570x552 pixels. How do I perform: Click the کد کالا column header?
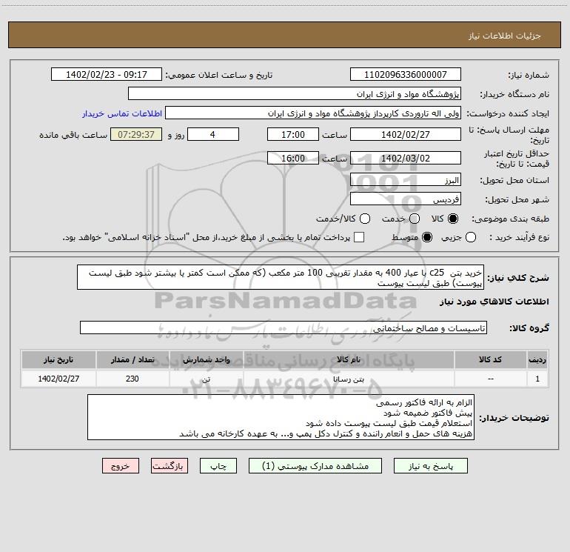490,359
